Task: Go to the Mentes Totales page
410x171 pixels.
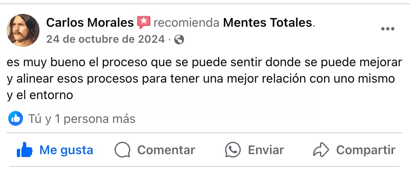Action: pos(267,23)
